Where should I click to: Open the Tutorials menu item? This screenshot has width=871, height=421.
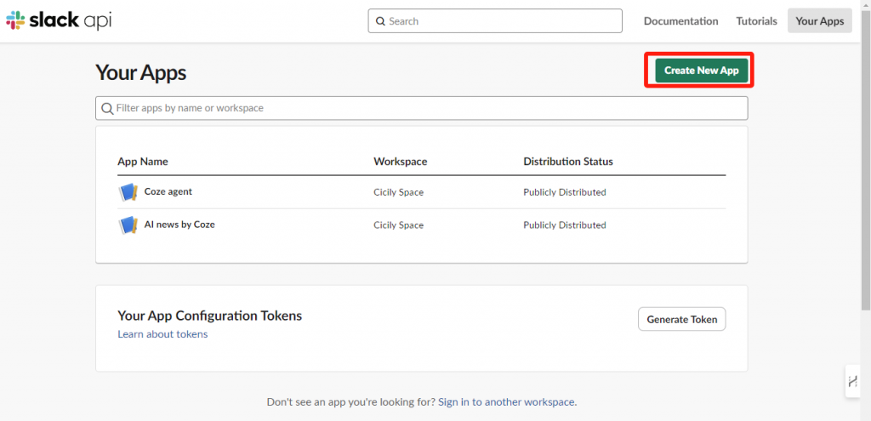pyautogui.click(x=756, y=21)
